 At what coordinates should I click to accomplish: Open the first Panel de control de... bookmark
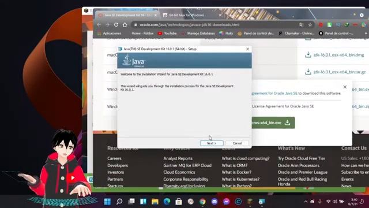point(256,34)
